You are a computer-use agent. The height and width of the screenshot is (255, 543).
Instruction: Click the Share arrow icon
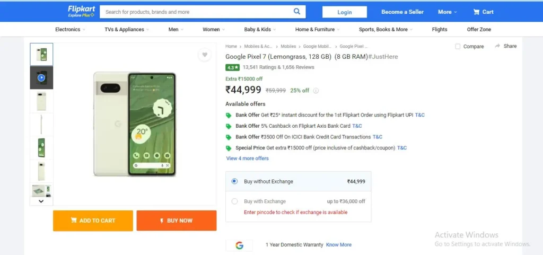pyautogui.click(x=497, y=46)
